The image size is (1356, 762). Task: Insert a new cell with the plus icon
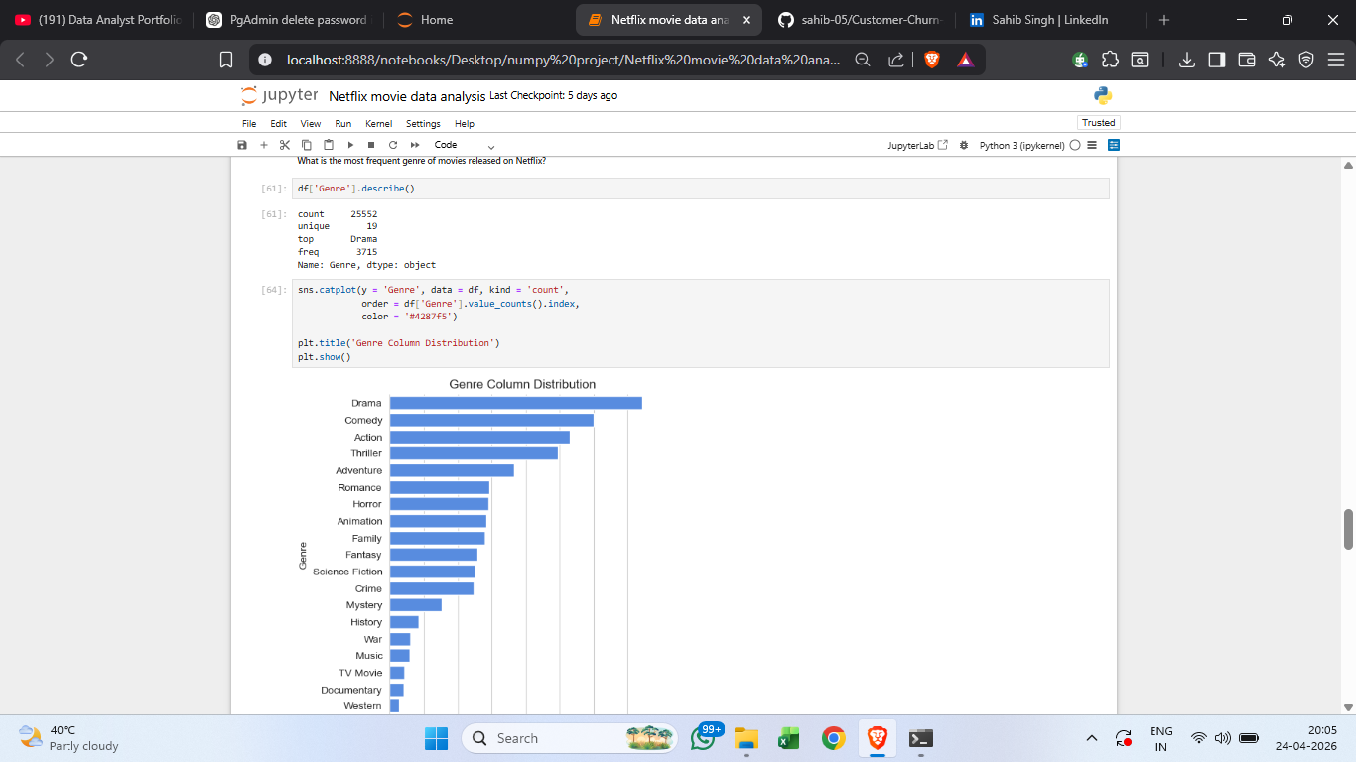click(x=264, y=145)
